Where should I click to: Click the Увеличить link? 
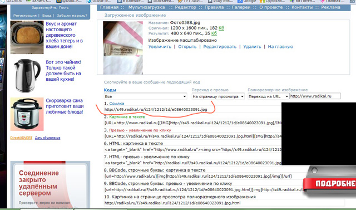tap(160, 47)
